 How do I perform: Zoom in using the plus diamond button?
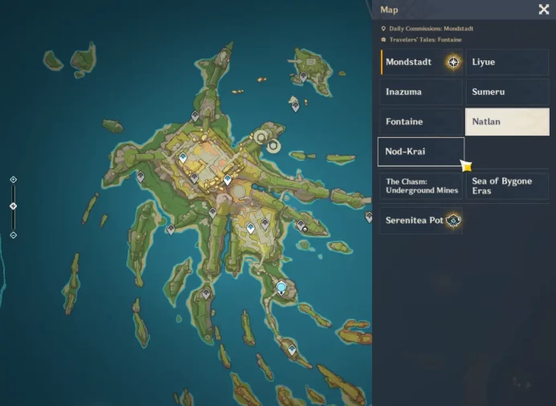tap(13, 180)
